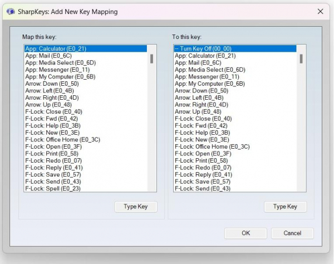Select F-Lock: Open (E0_3F) in Map this key list
334x264 pixels.
point(86,146)
